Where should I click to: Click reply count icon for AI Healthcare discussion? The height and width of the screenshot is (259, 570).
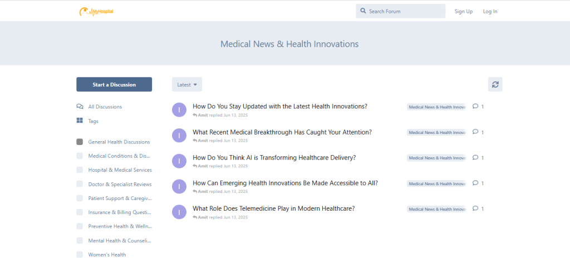(x=475, y=157)
